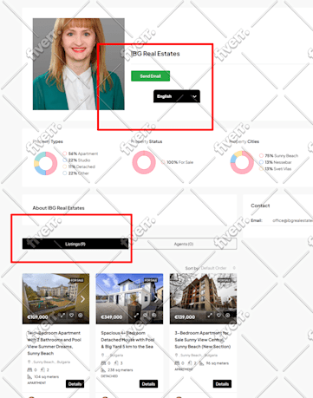Click the Contact heading
313x398 pixels.
260,206
